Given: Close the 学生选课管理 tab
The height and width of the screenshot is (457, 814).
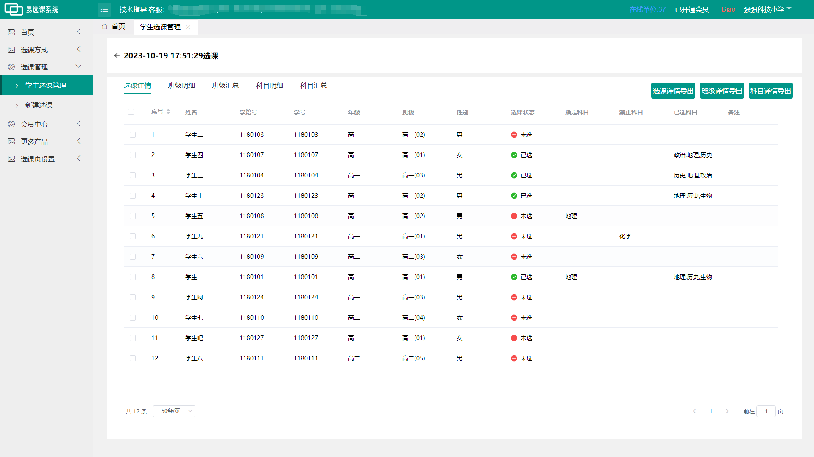Looking at the screenshot, I should (188, 27).
